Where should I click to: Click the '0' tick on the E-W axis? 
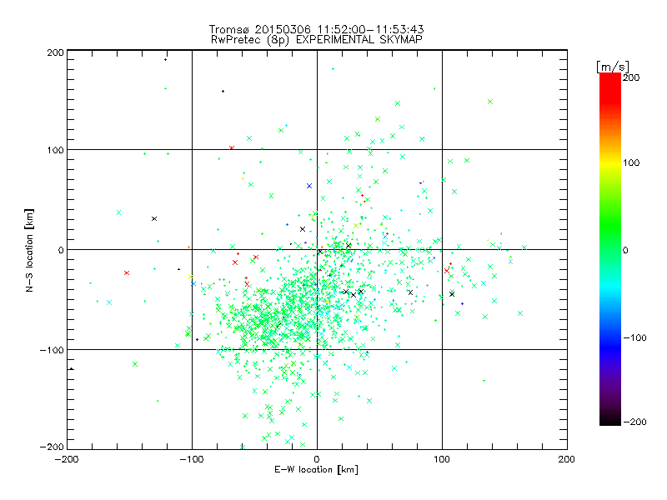click(317, 459)
